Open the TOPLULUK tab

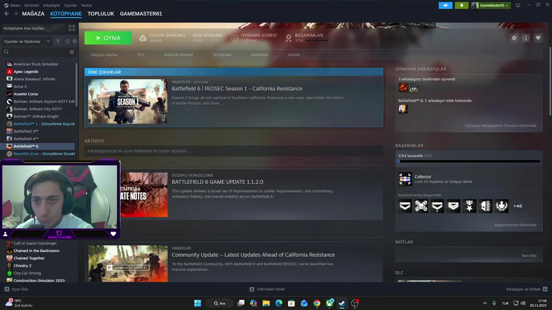pos(101,14)
